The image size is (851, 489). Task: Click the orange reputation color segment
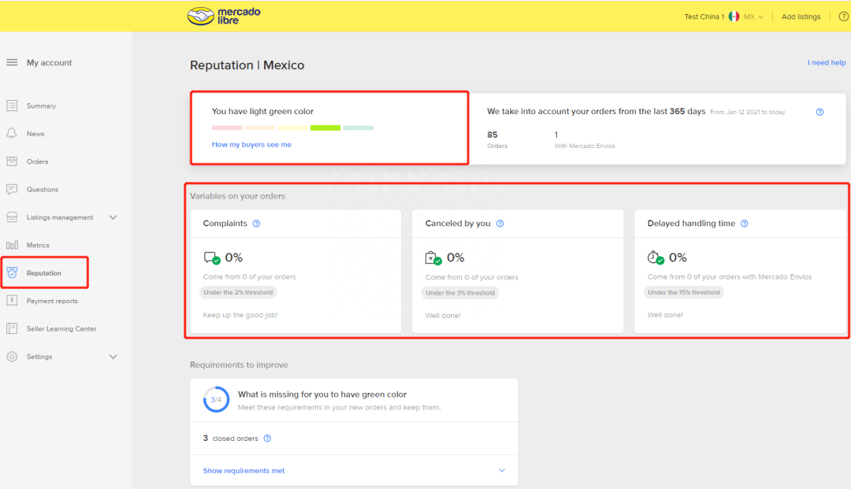pyautogui.click(x=259, y=128)
